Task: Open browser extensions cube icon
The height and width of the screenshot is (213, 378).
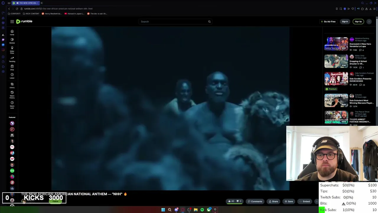Action: point(362,9)
